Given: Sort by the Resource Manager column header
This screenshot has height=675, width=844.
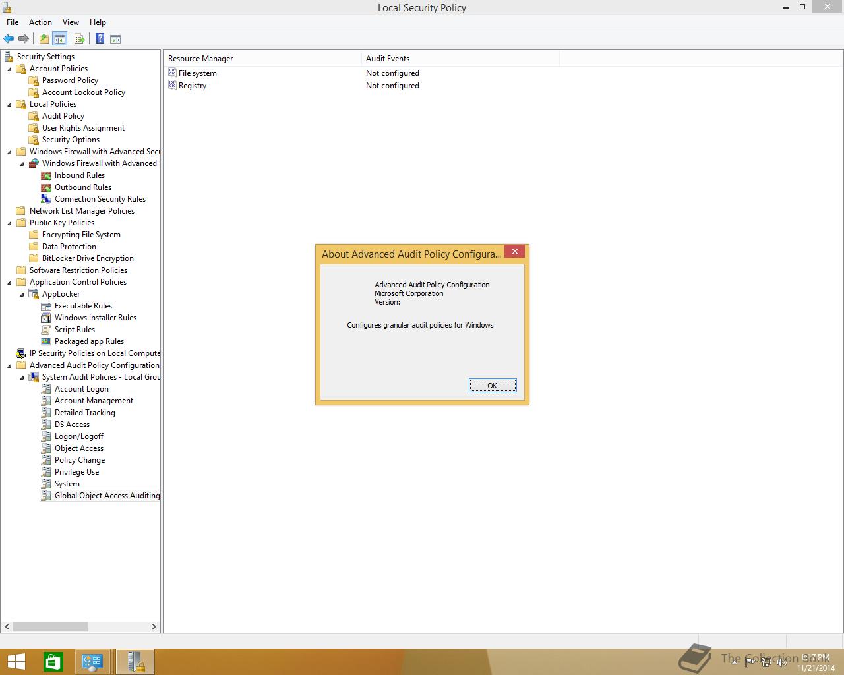Looking at the screenshot, I should [262, 59].
